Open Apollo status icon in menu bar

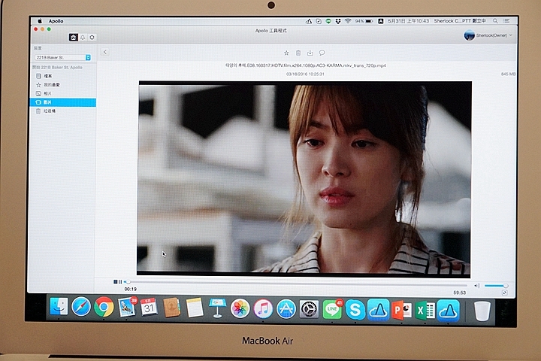click(x=309, y=21)
